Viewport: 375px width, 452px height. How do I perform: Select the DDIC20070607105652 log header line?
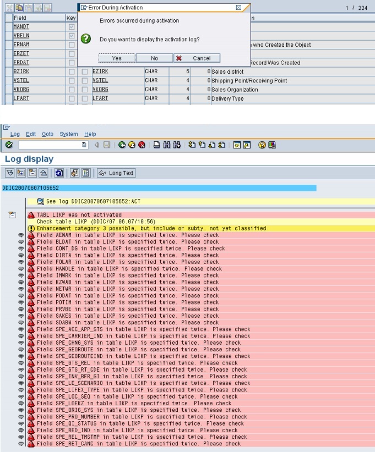coord(159,188)
